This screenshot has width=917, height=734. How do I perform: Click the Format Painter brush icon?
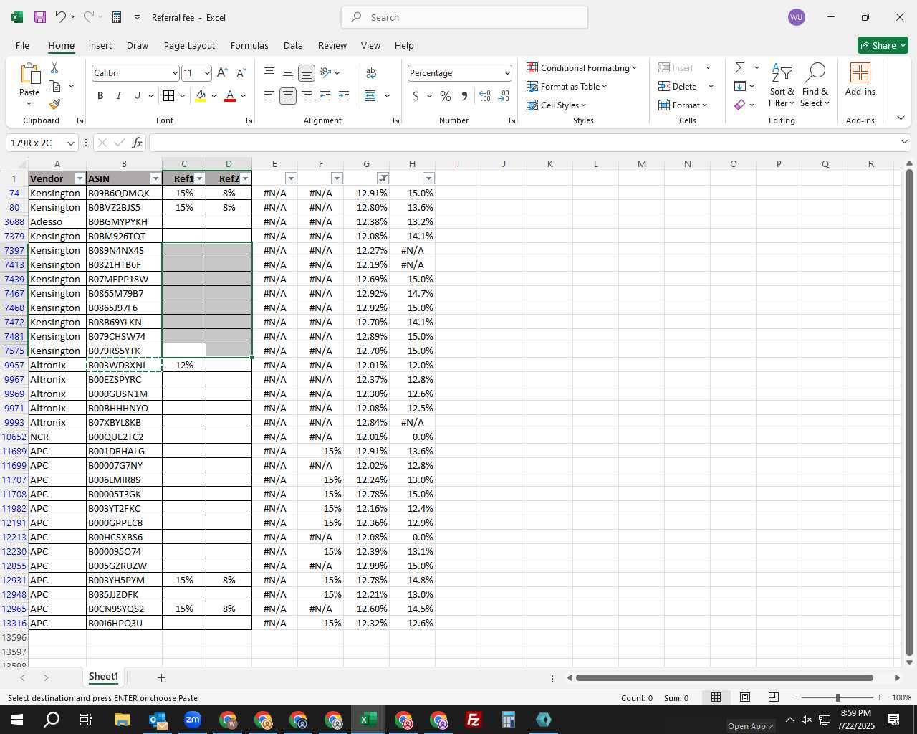[x=54, y=105]
